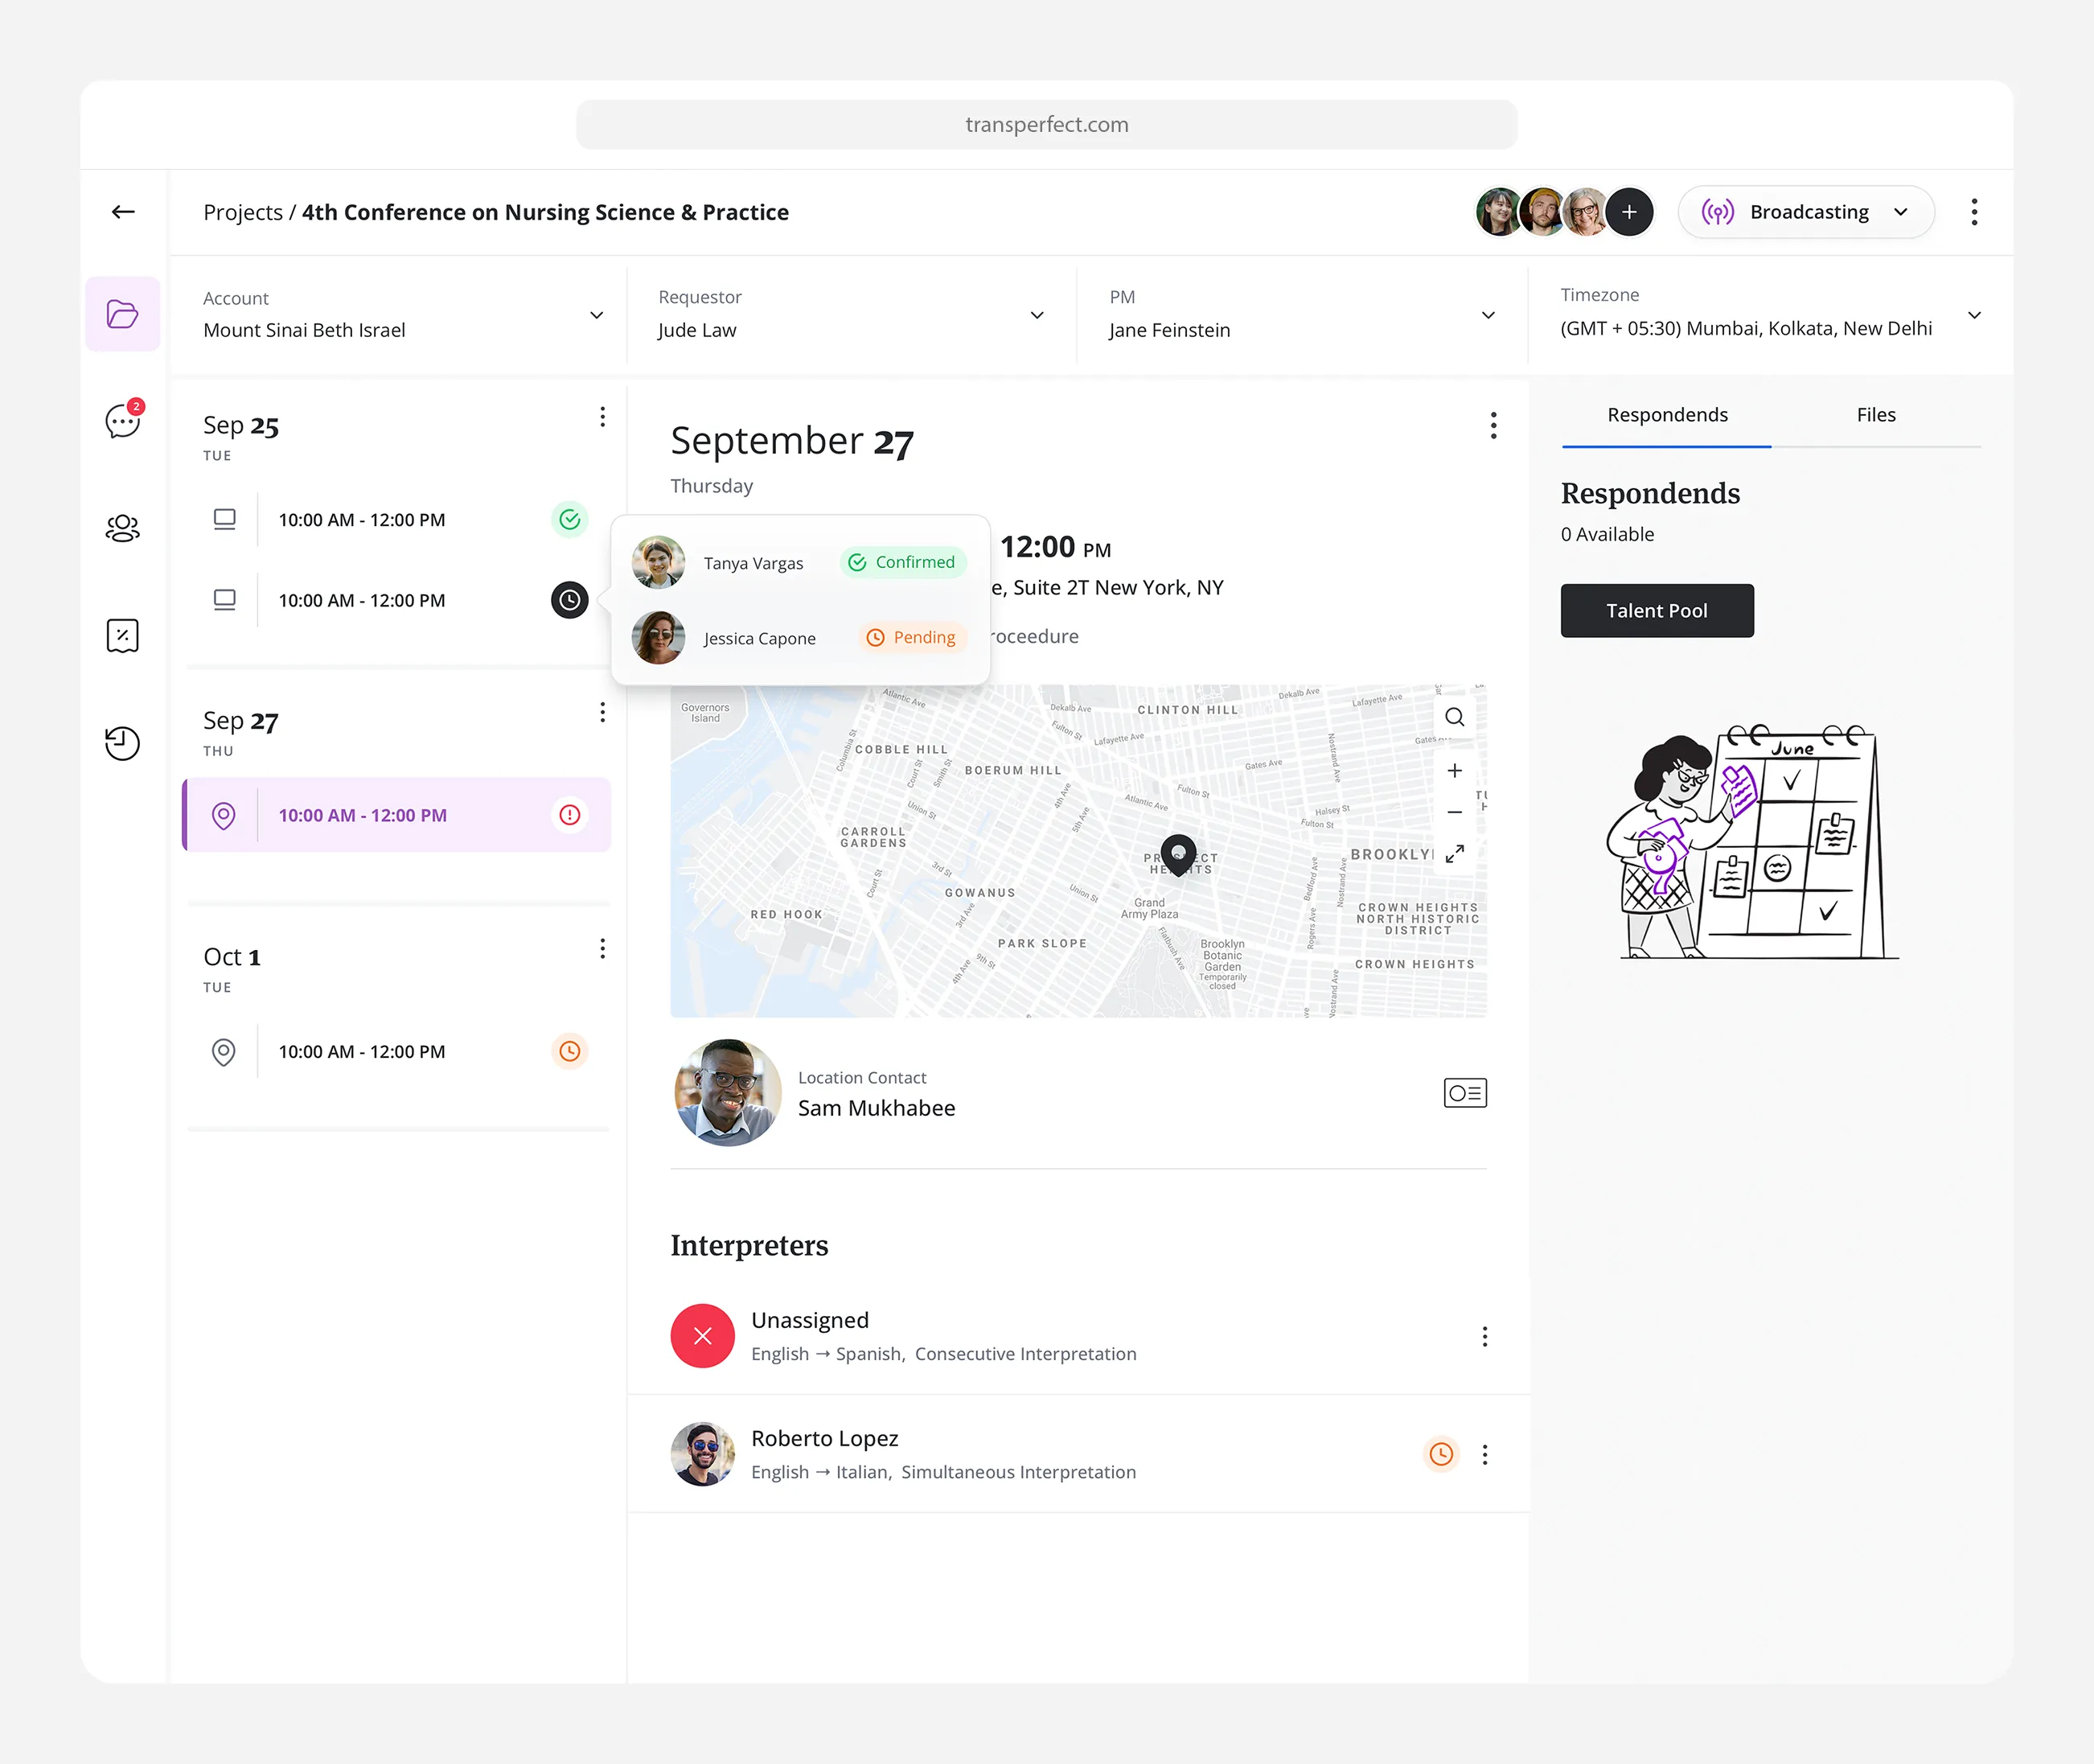Click the add member plus button
This screenshot has width=2094, height=1764.
click(x=1629, y=212)
